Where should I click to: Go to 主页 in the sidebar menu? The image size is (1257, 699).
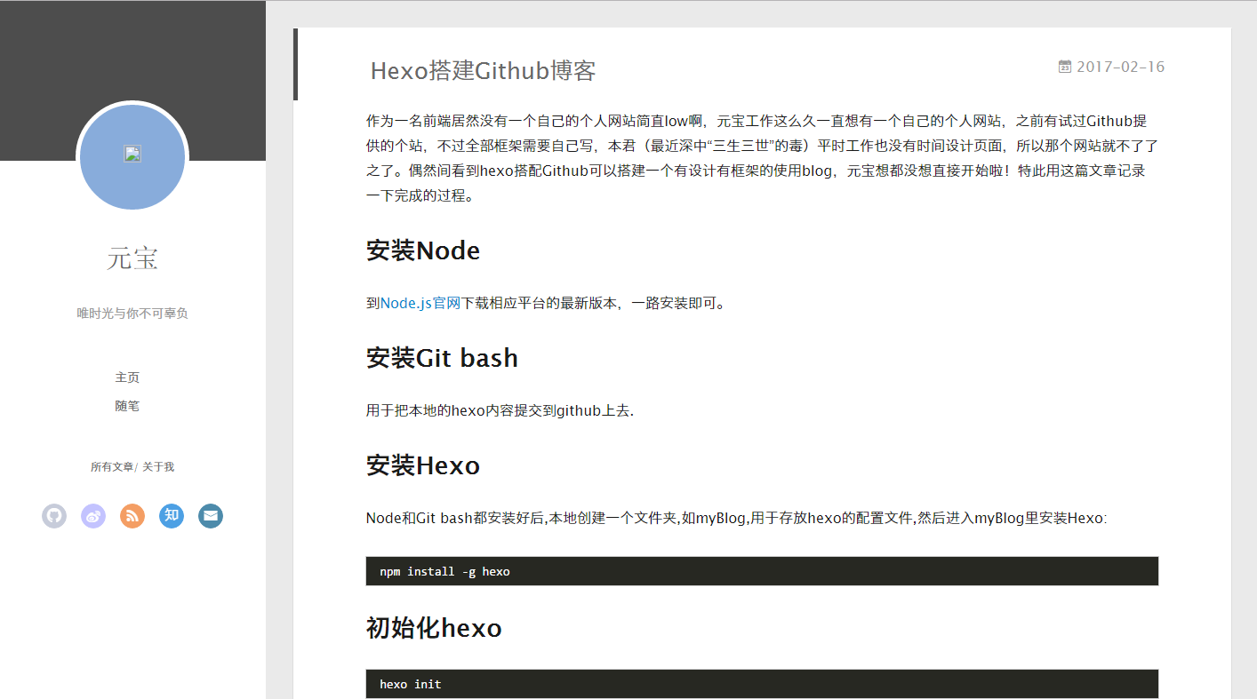(x=127, y=377)
